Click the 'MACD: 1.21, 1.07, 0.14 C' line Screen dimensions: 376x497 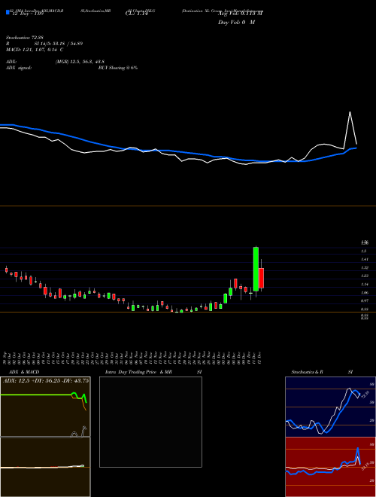[35, 50]
